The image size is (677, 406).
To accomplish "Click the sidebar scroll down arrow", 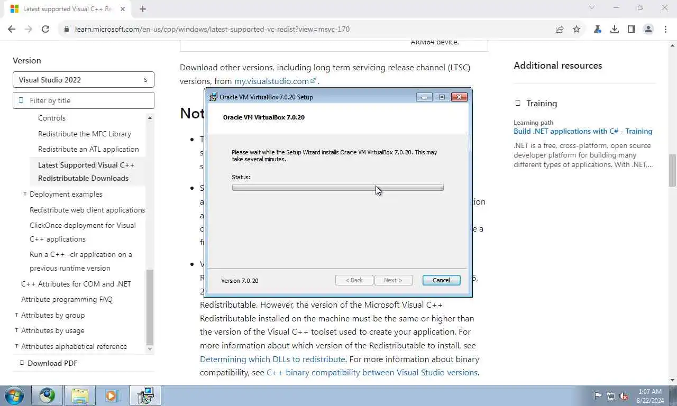I will (x=150, y=349).
